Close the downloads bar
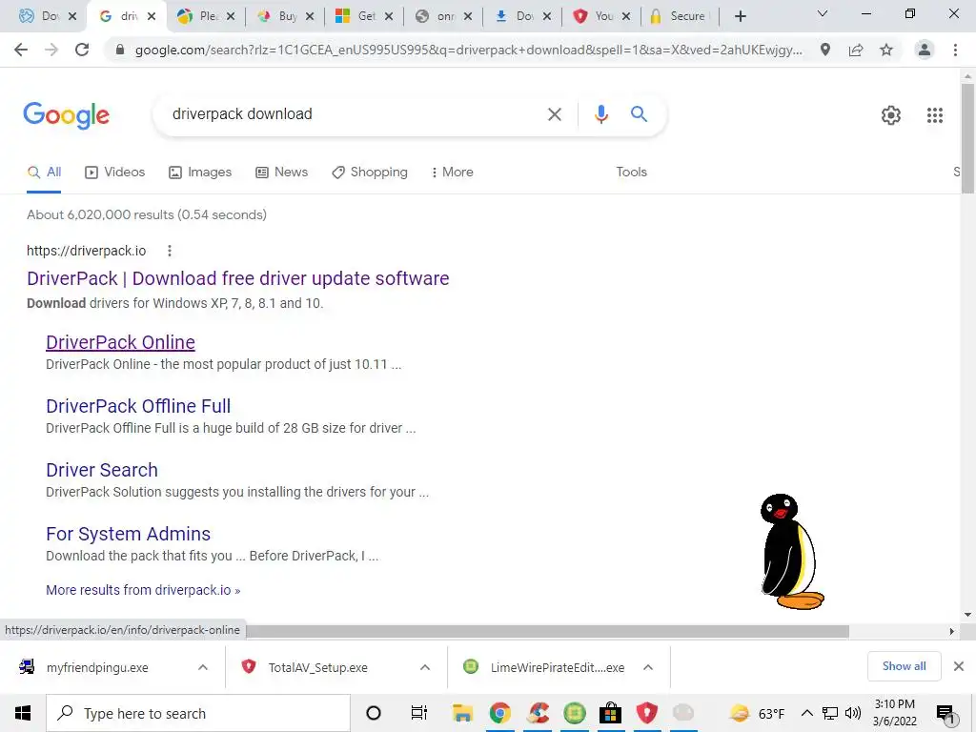The image size is (976, 732). [959, 666]
